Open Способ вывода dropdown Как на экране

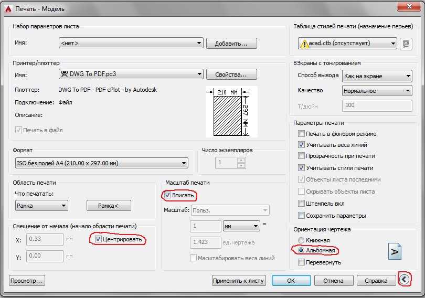(377, 76)
